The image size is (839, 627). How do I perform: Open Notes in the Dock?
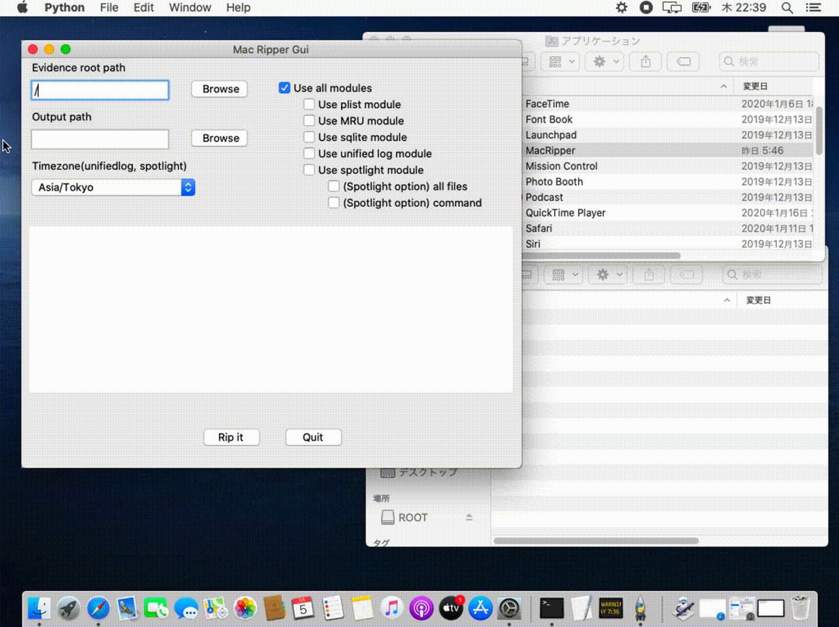(362, 608)
